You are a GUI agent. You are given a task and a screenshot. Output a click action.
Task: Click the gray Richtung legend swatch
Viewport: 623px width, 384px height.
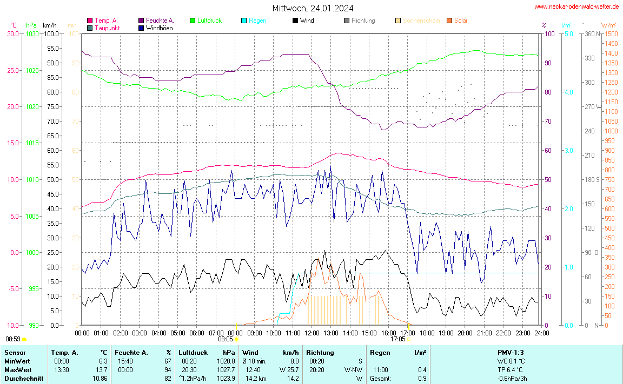point(346,21)
